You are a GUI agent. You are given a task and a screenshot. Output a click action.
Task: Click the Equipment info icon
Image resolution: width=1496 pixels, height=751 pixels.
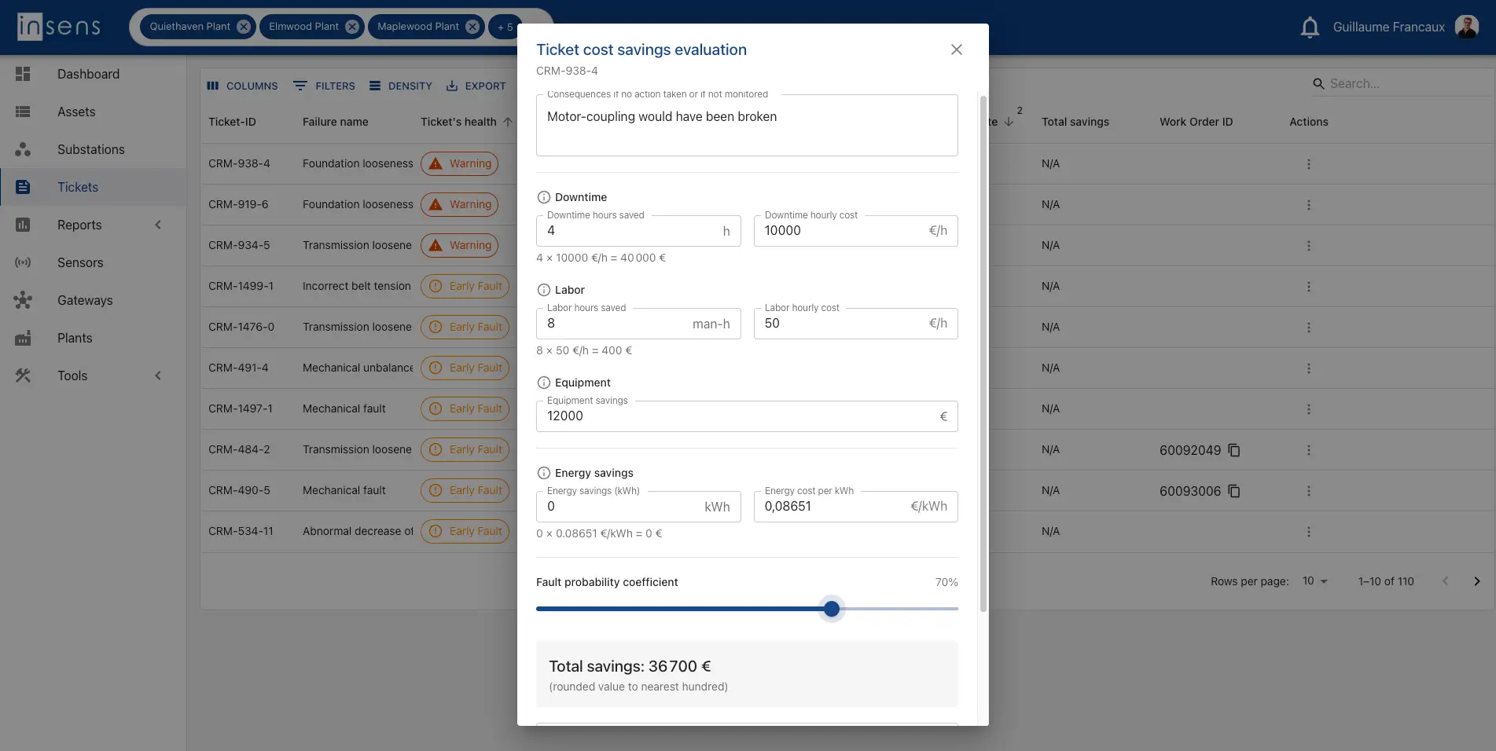(543, 383)
